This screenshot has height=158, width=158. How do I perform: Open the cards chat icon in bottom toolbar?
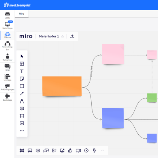tap(46, 150)
